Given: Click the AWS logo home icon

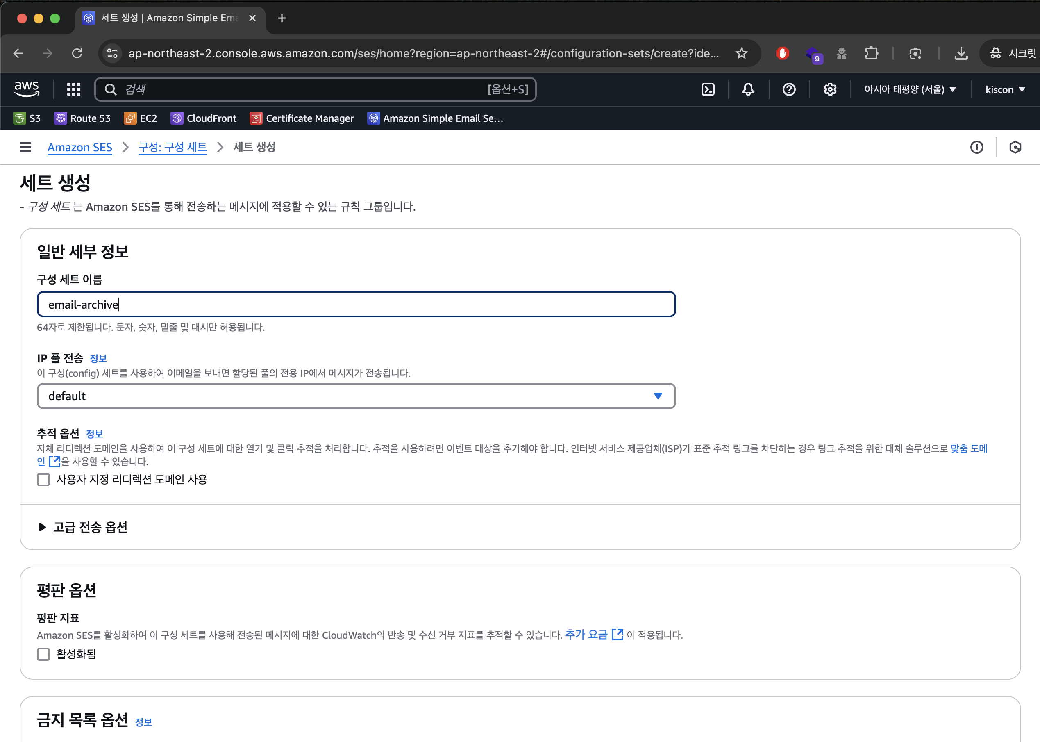Looking at the screenshot, I should (27, 89).
